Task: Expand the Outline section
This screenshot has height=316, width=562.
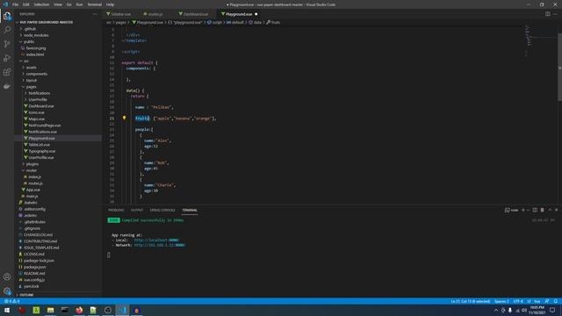Action: tap(59, 295)
